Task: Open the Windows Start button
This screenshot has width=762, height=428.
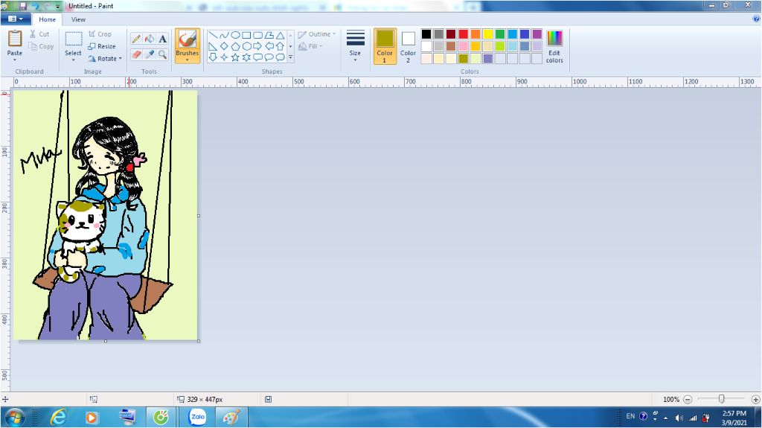Action: pos(15,418)
